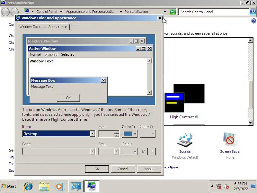Click the Search Control Panel magnifier icon
Viewport: 257px width, 193px height.
(253, 12)
